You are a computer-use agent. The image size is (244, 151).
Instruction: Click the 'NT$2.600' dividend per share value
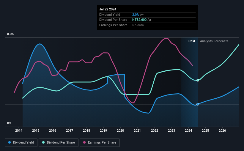(139, 20)
